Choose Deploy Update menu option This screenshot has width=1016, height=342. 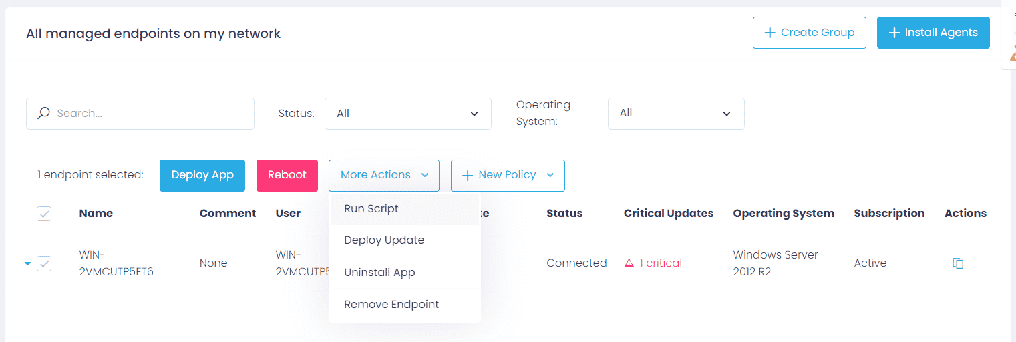(x=384, y=240)
